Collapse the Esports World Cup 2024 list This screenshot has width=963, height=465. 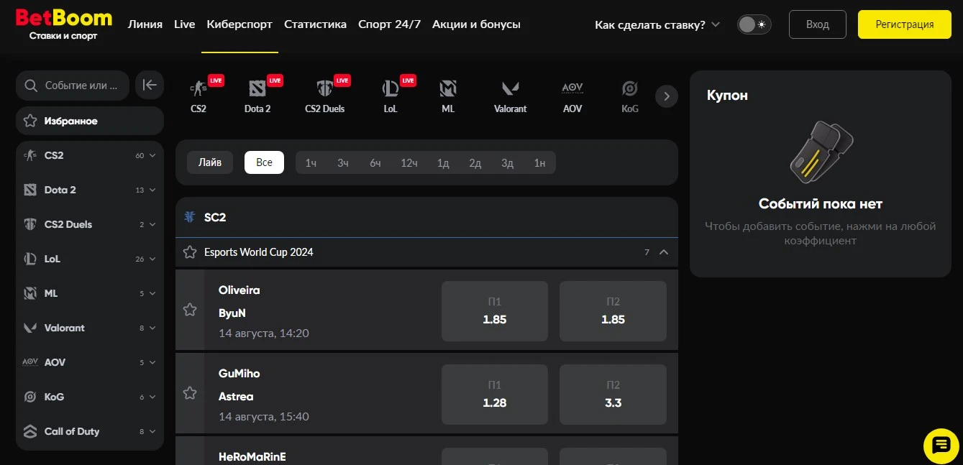664,252
